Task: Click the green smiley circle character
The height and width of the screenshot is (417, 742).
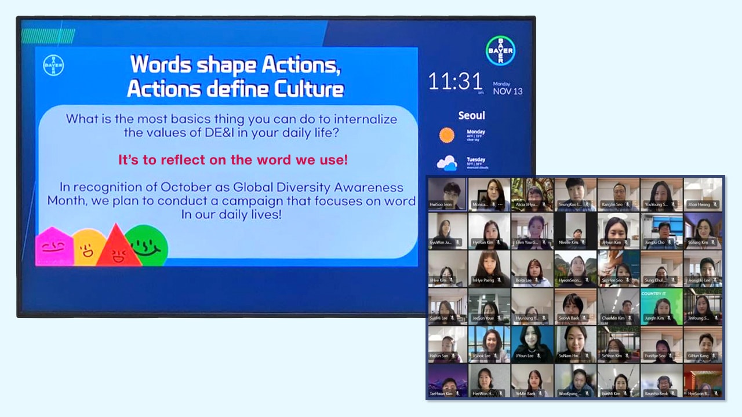Action: (x=148, y=245)
